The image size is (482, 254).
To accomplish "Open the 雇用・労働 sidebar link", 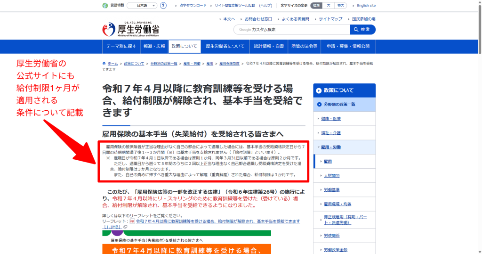I will (x=331, y=147).
